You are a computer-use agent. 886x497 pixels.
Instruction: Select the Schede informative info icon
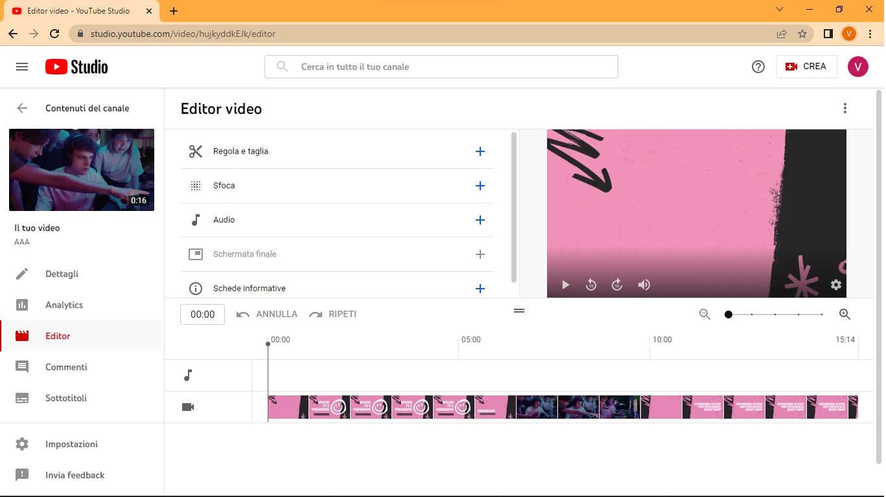(195, 288)
